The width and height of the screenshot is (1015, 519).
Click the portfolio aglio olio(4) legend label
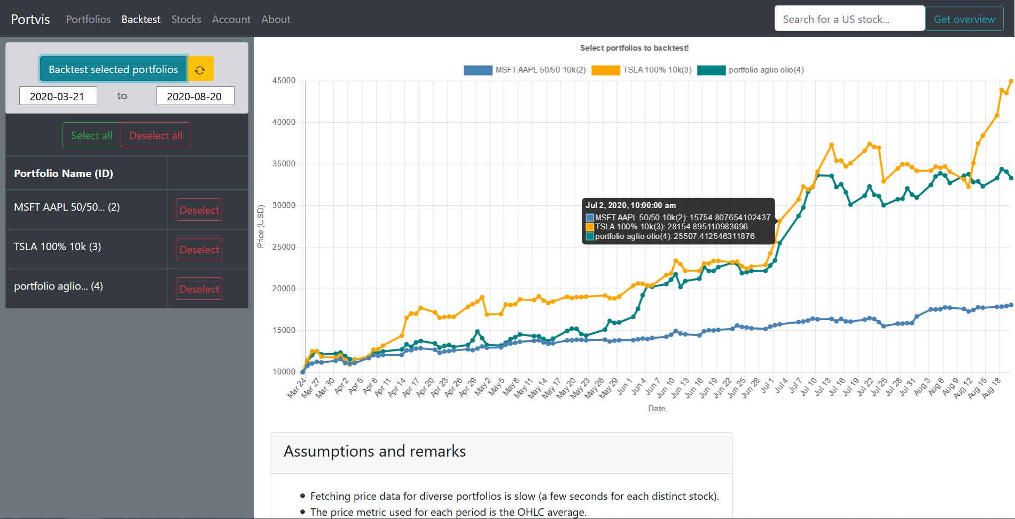coord(766,70)
